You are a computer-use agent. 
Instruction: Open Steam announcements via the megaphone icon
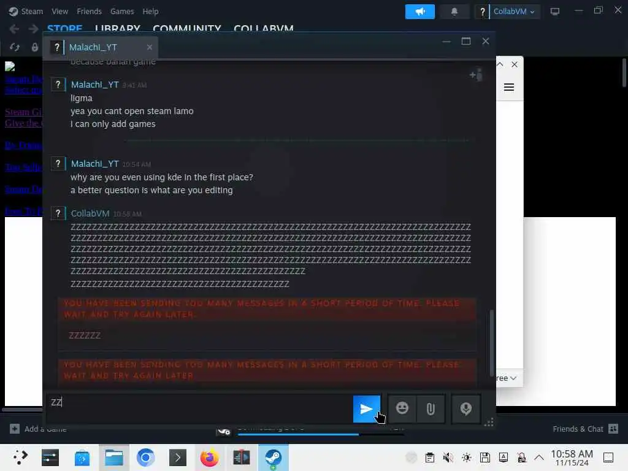[419, 12]
